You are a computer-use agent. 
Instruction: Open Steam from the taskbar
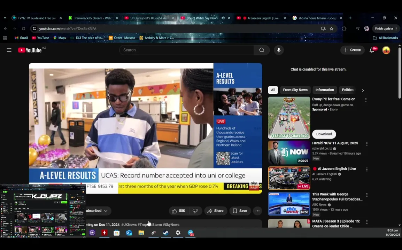point(166,233)
